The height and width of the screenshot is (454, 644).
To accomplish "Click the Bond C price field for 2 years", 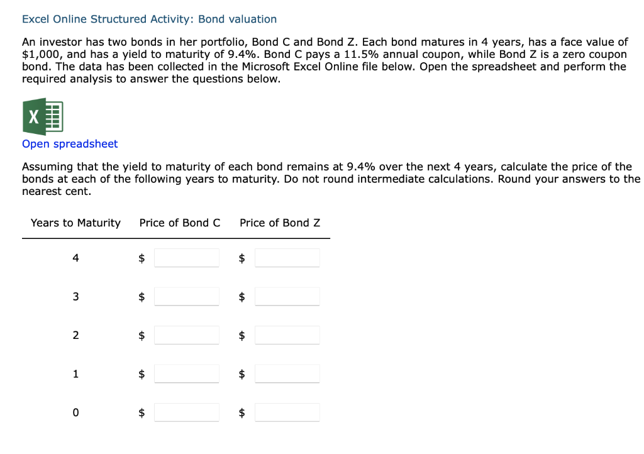I will (x=187, y=335).
